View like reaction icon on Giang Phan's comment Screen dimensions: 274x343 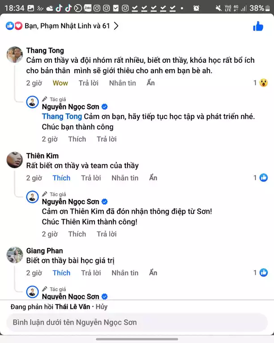(263, 273)
